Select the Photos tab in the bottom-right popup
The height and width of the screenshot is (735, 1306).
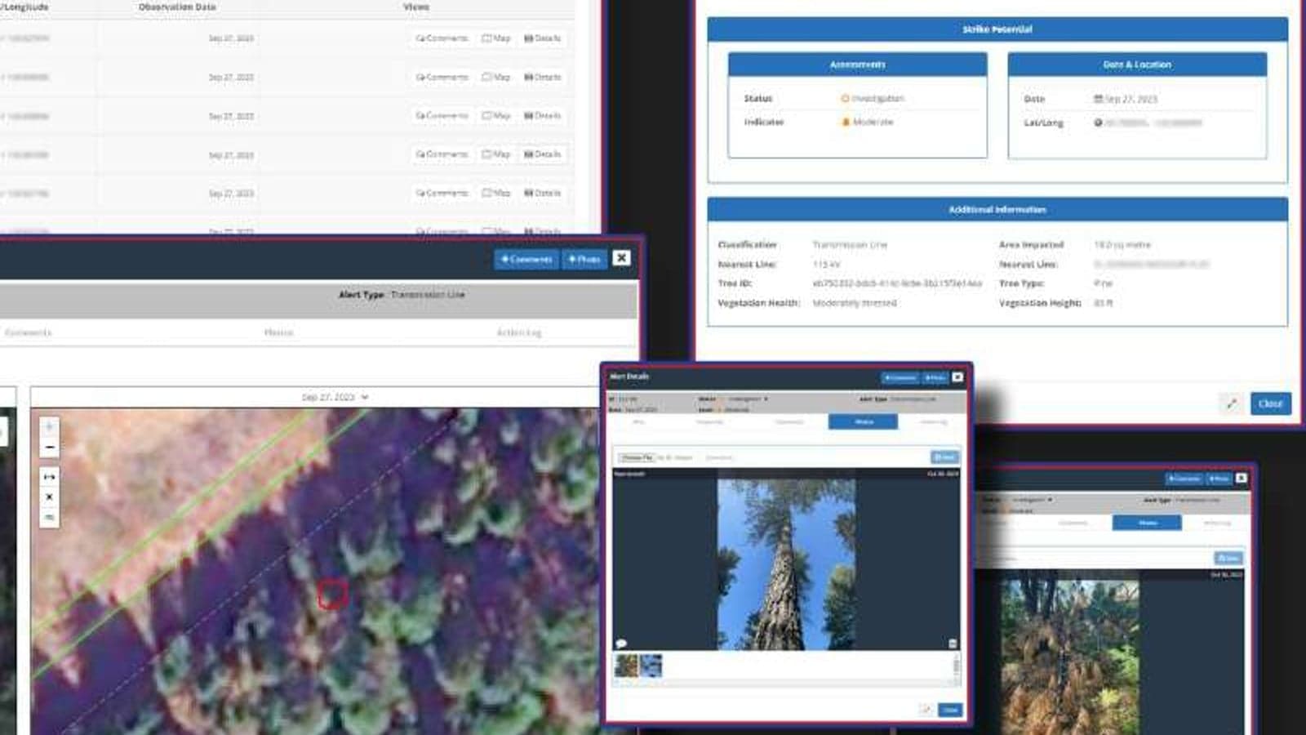tap(1147, 523)
